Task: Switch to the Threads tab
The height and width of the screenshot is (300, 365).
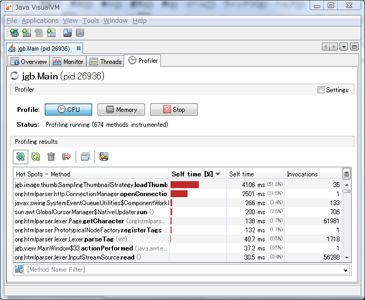Action: (x=106, y=61)
